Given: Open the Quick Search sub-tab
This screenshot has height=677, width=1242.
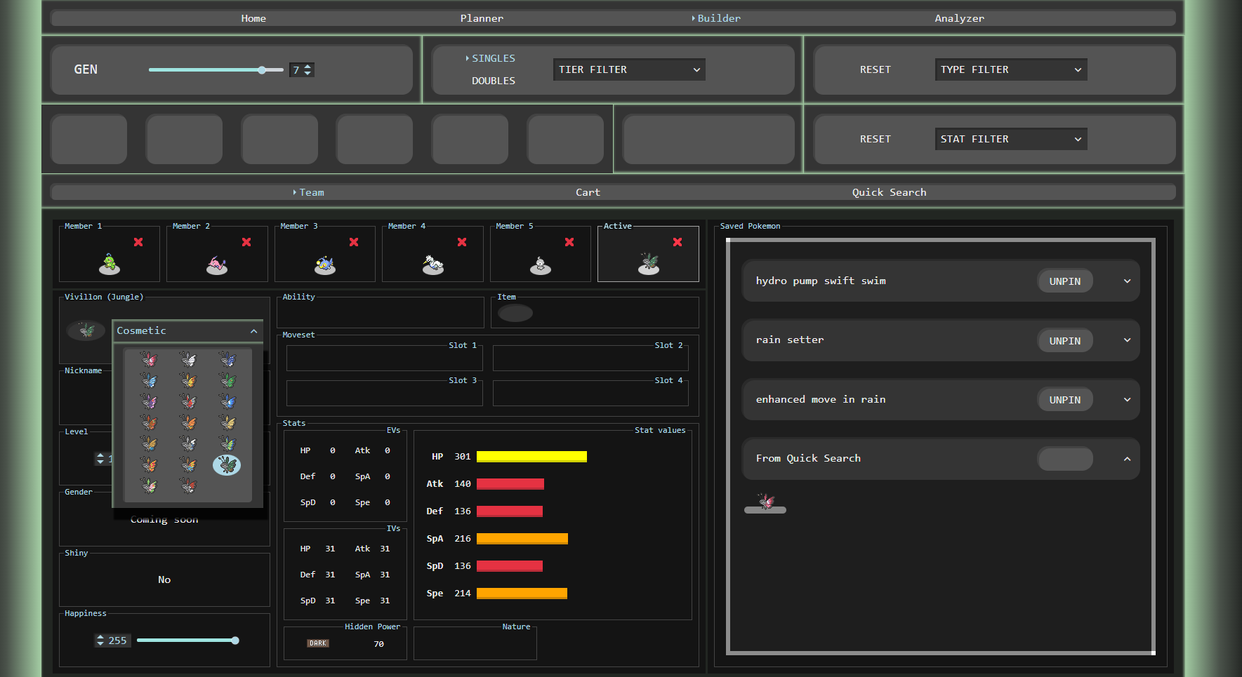Looking at the screenshot, I should tap(889, 192).
